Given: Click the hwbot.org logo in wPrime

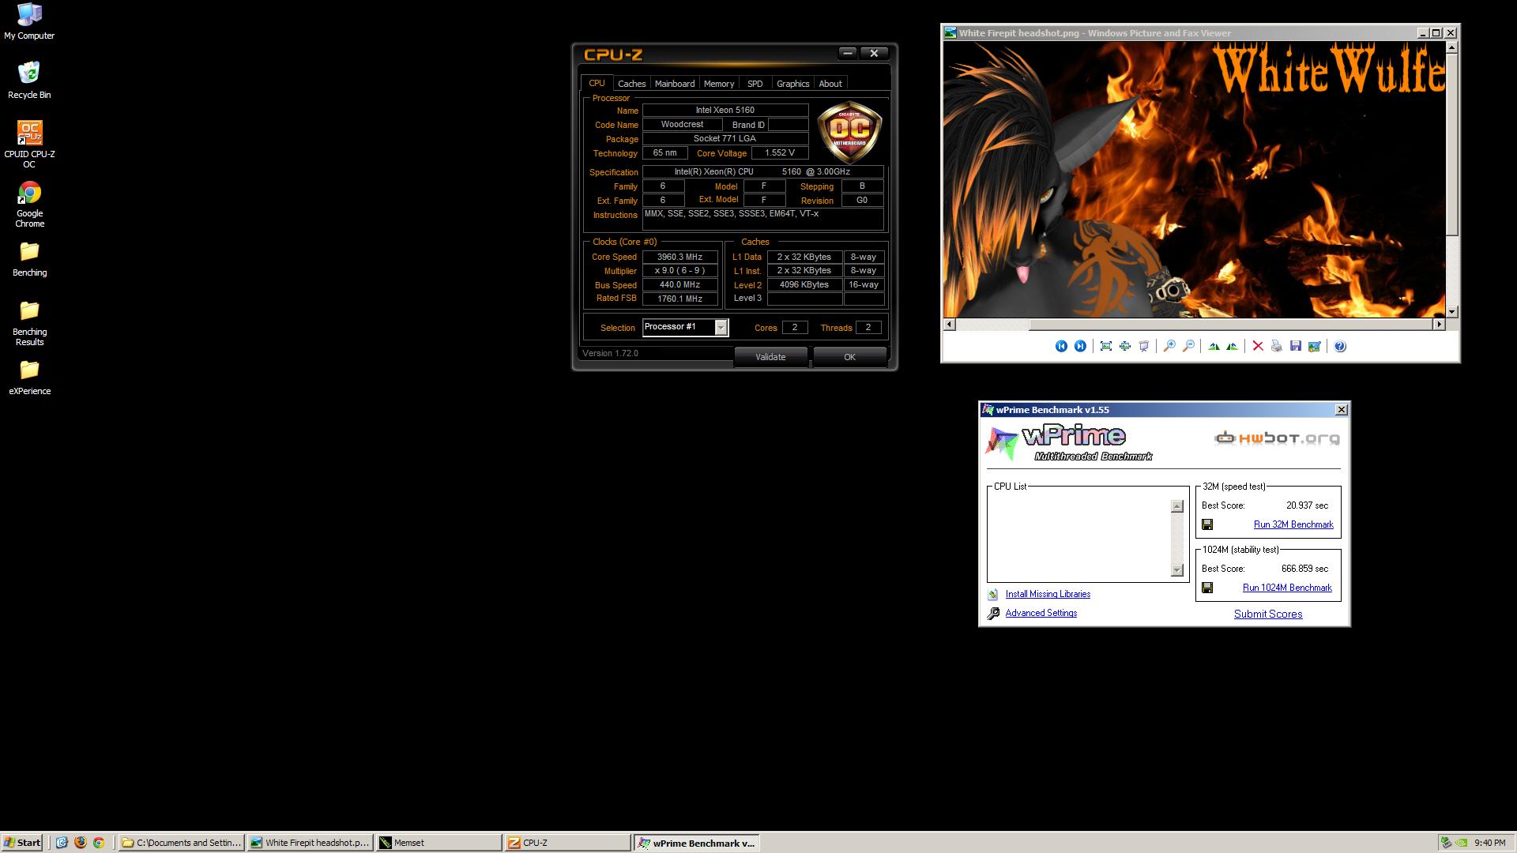Looking at the screenshot, I should 1277,438.
